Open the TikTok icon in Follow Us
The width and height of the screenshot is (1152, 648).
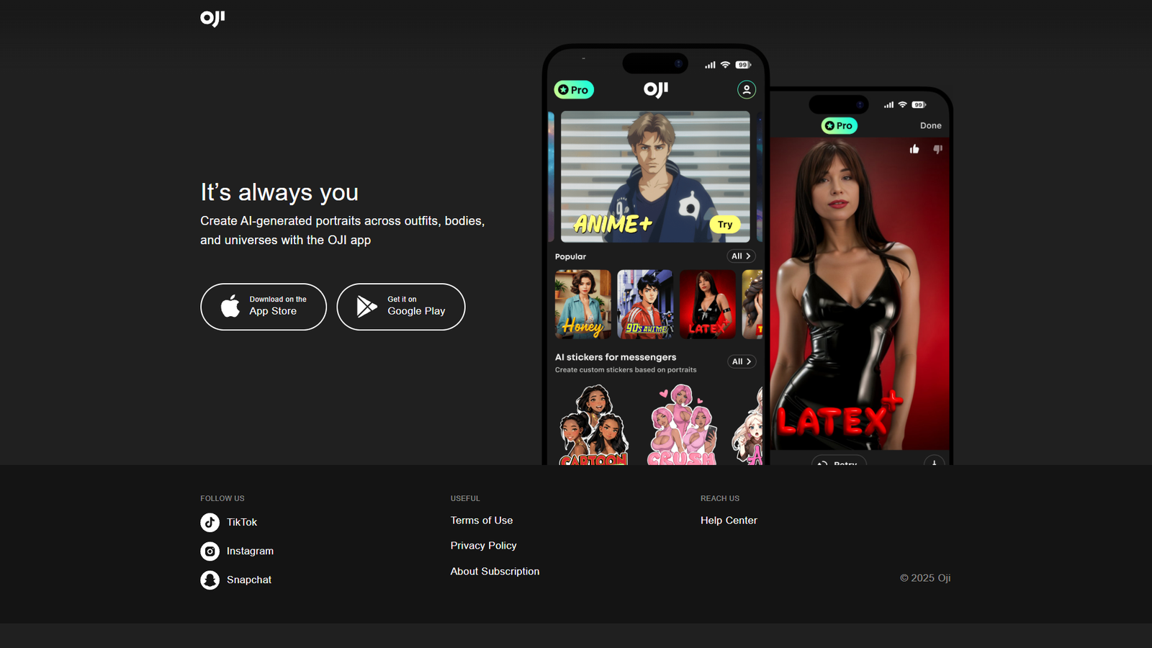tap(210, 522)
